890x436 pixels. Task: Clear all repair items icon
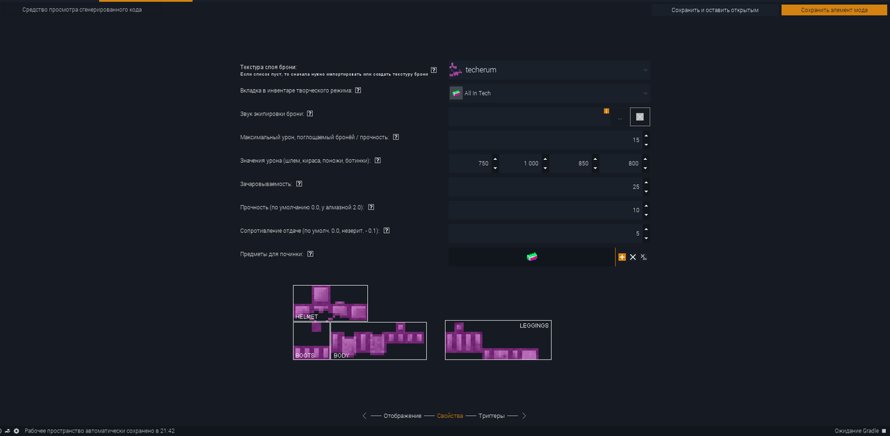644,257
